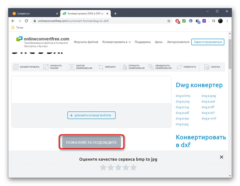Viewport: 240px width, 186px height.
Task: Click the Зарегистрироваться button
Action: point(208,42)
